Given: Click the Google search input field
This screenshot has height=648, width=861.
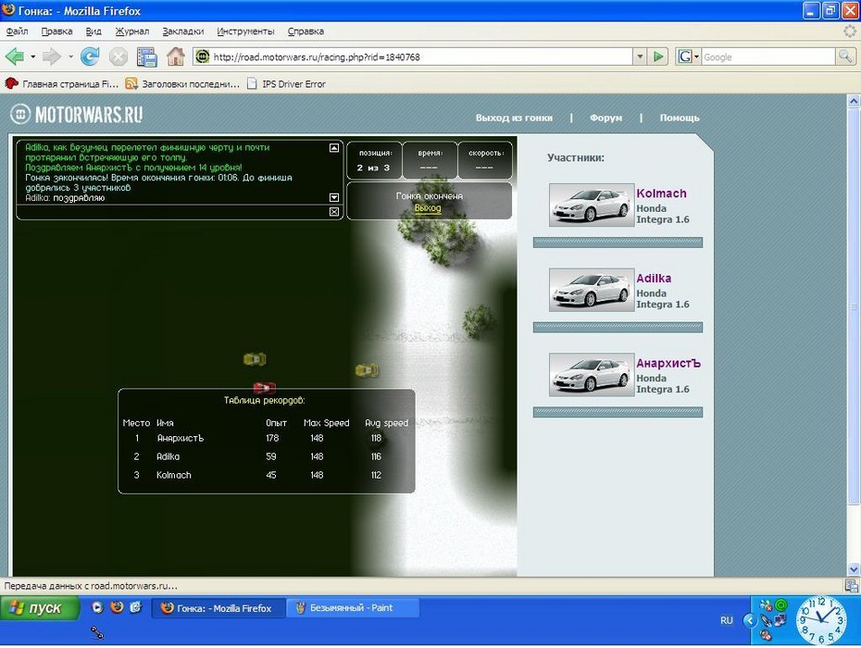Looking at the screenshot, I should click(767, 56).
